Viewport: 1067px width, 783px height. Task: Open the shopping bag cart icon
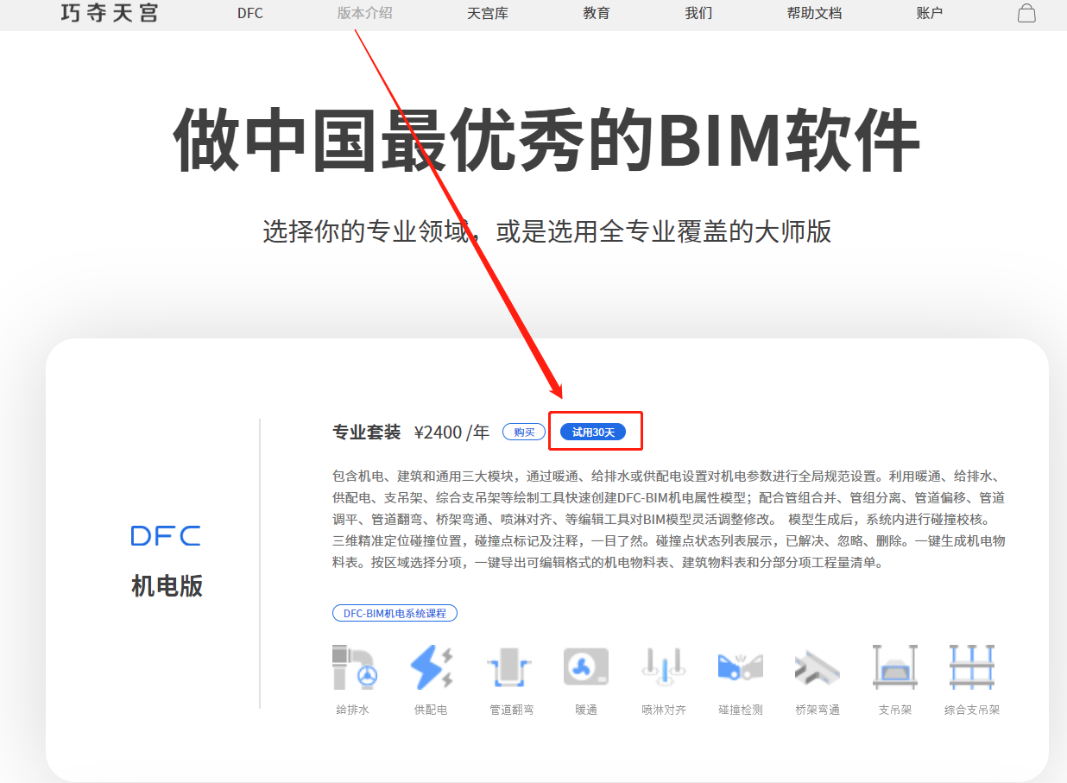1026,13
